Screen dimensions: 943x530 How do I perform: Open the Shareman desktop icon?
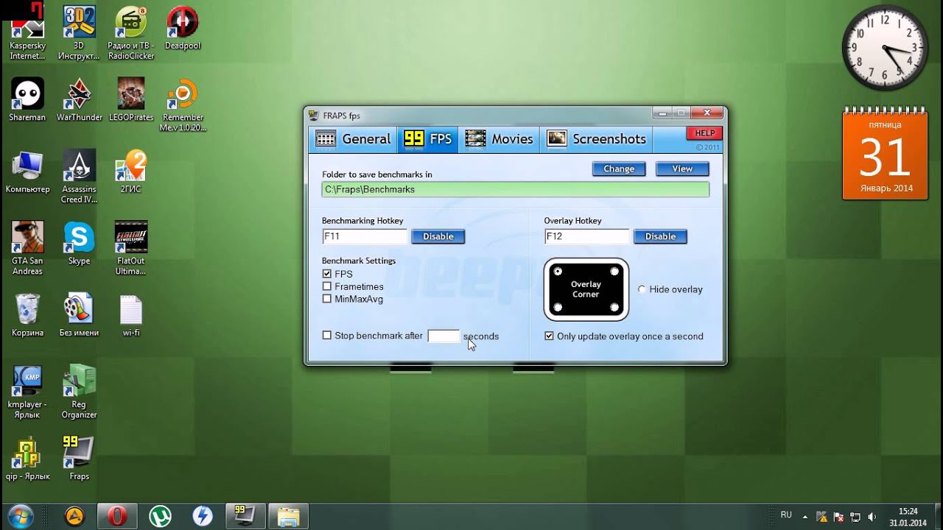[x=27, y=101]
